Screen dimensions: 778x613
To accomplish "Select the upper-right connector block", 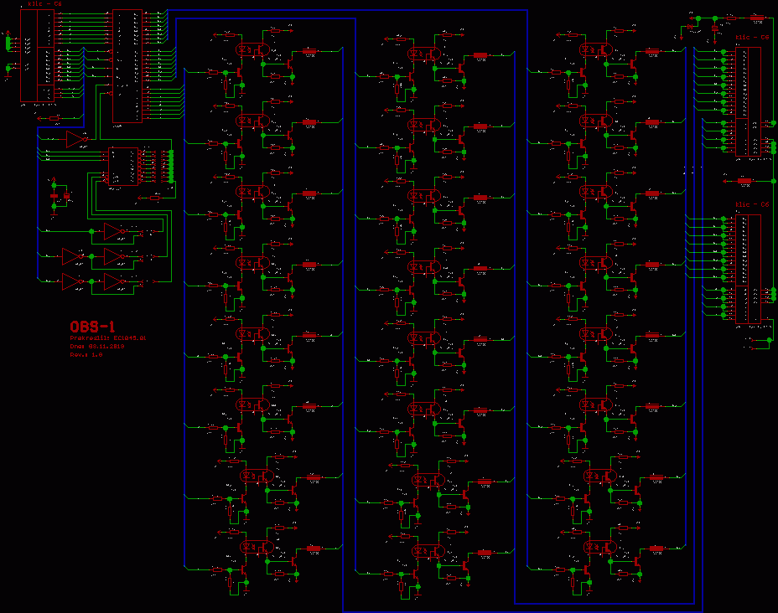I will [x=746, y=102].
